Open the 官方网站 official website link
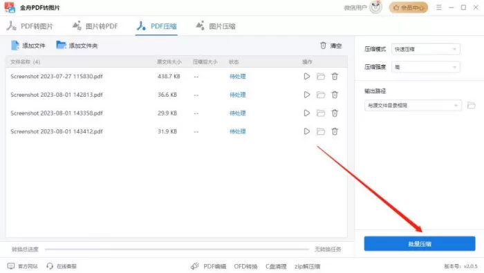This screenshot has height=273, width=484. coord(22,266)
